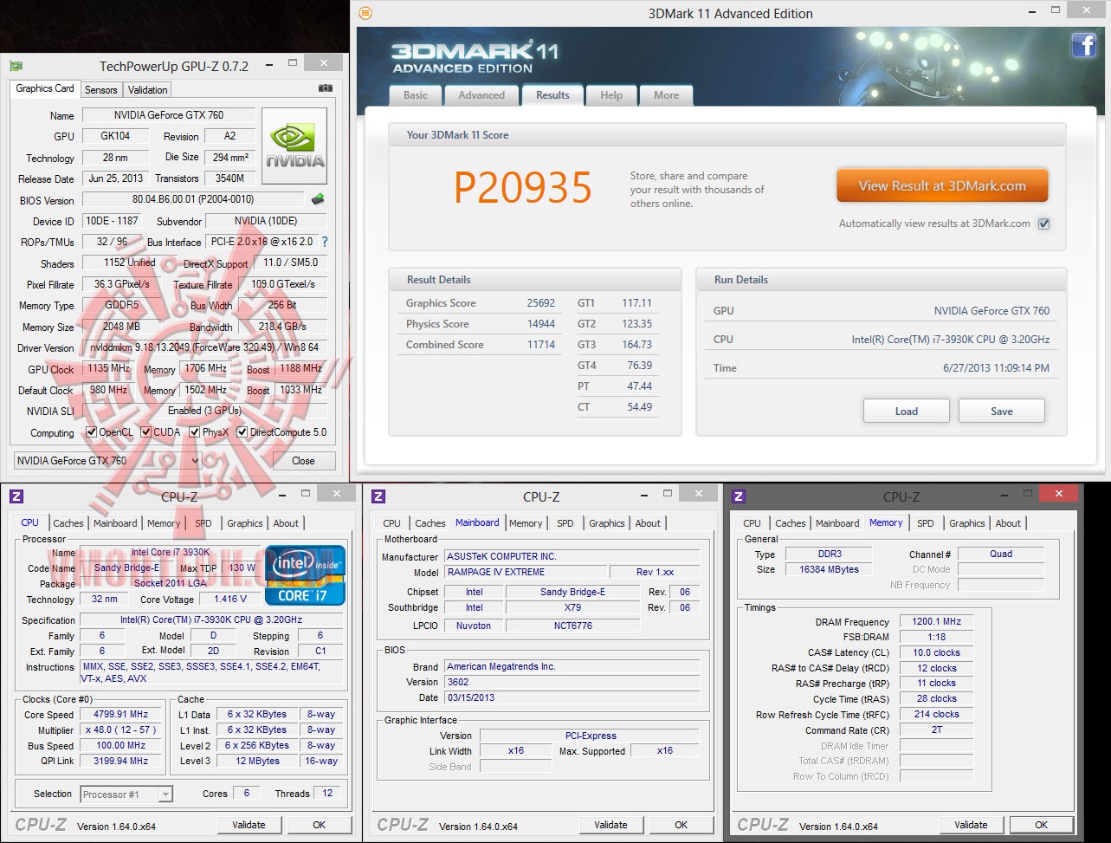The height and width of the screenshot is (843, 1111).
Task: Toggle the OpenCL checkbox in GPU-Z
Action: coord(91,432)
